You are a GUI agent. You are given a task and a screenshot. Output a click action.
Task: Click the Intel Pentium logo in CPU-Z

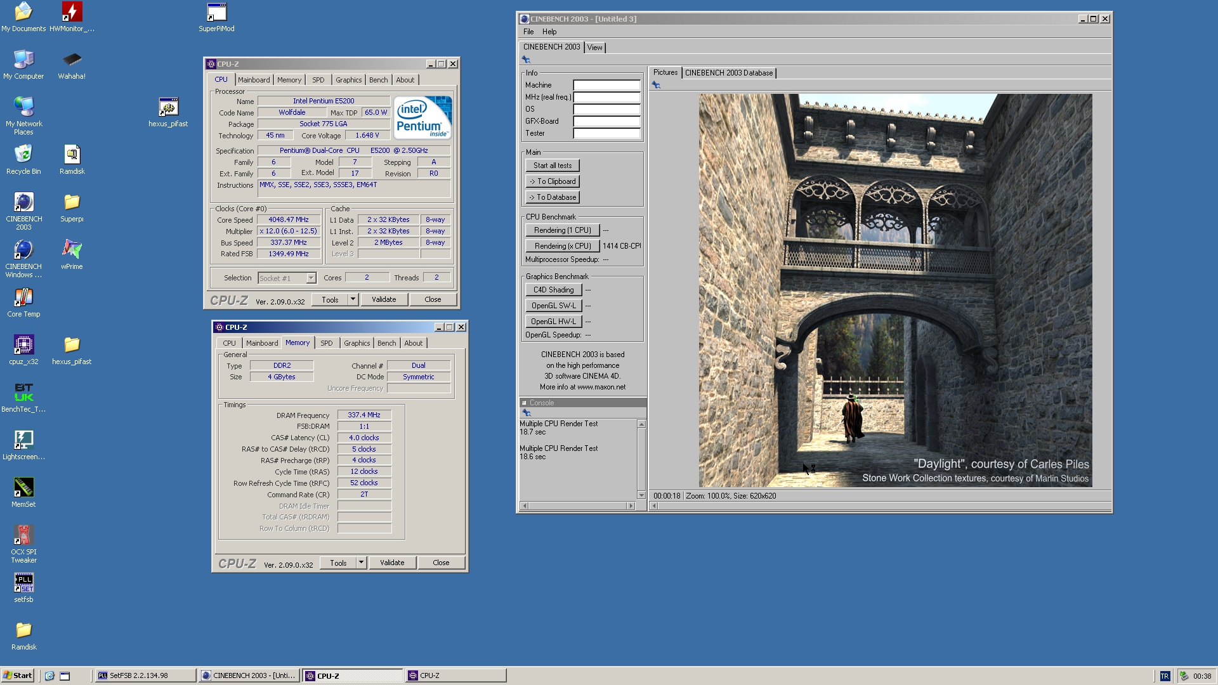422,117
